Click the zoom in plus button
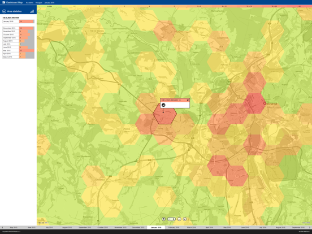312x234 pixels. tap(174, 219)
